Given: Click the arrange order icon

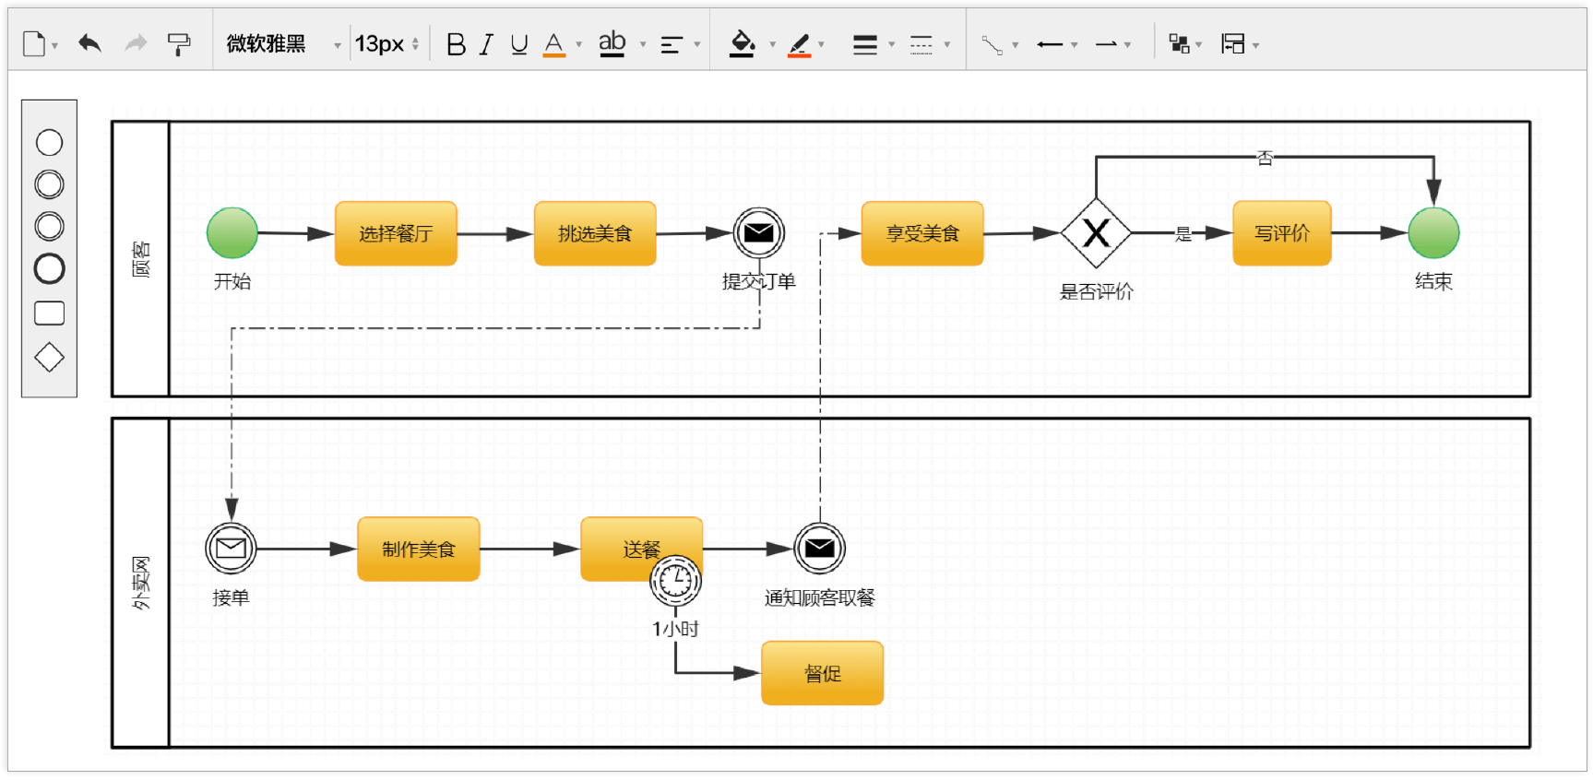Looking at the screenshot, I should tap(1179, 43).
